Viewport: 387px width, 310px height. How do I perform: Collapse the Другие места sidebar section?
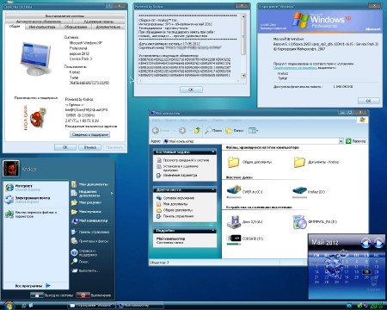[x=213, y=189]
